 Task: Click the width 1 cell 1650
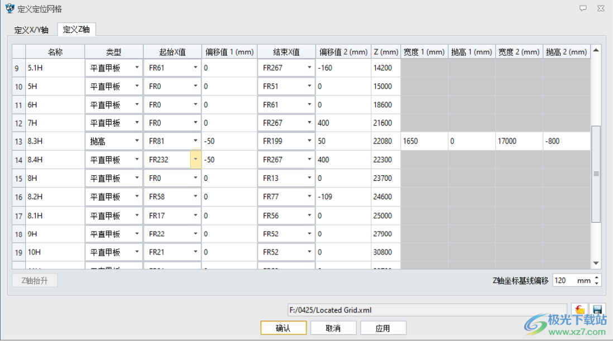[x=424, y=141]
